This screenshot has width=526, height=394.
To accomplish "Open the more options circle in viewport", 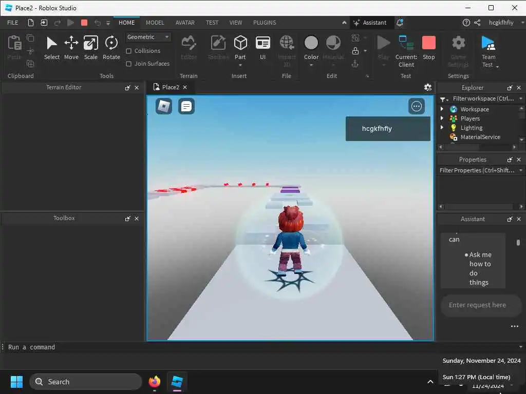I will click(416, 106).
